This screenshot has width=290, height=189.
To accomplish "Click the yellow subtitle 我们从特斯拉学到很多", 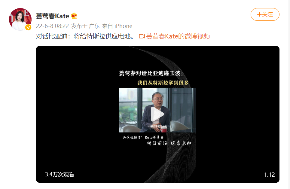I will [x=163, y=83].
